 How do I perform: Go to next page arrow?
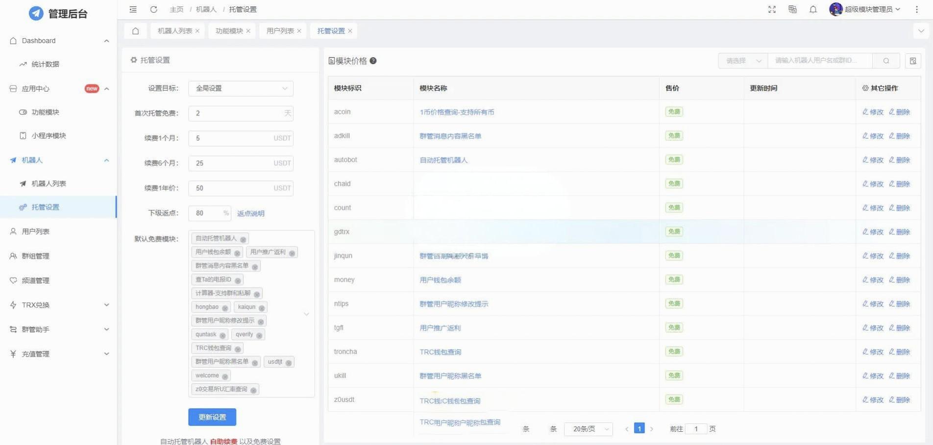click(x=651, y=429)
